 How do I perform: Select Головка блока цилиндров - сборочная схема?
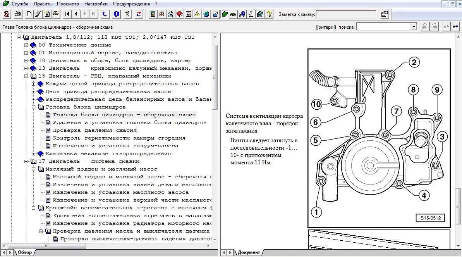point(124,115)
